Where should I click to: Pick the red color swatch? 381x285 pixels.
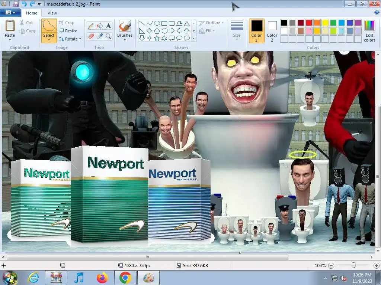point(308,23)
